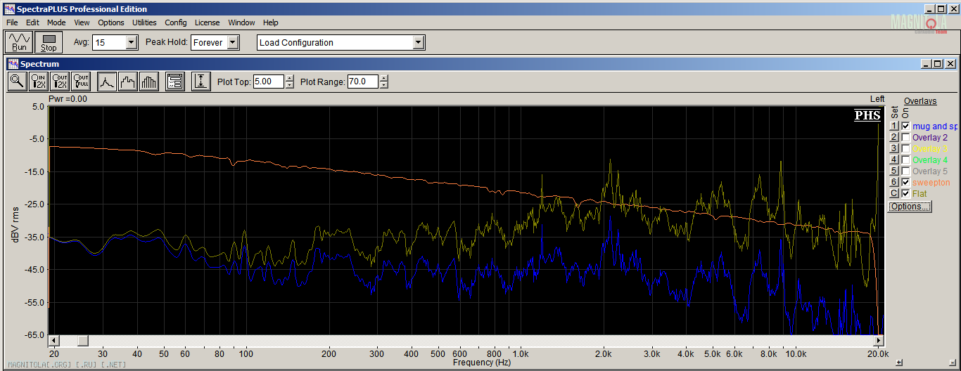Open the spectrum properties dialog icon
The height and width of the screenshot is (371, 961).
[x=175, y=82]
